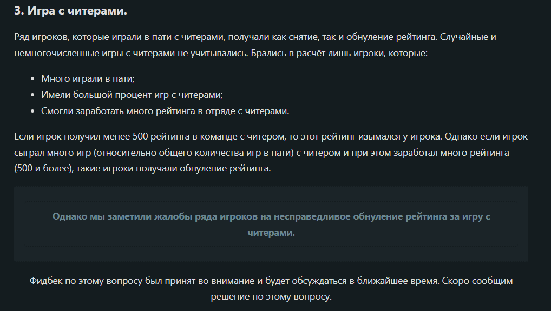Click the paragraph starting 'Ряд игроков, которые'
This screenshot has width=551, height=311.
(255, 45)
